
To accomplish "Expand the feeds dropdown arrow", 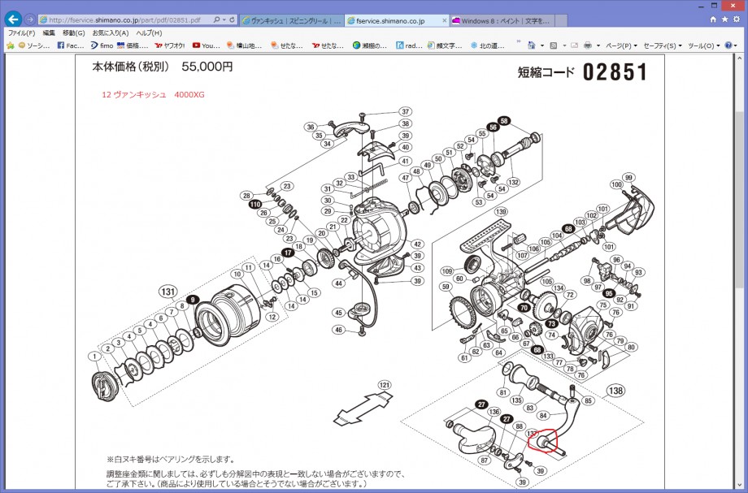I will (x=564, y=45).
